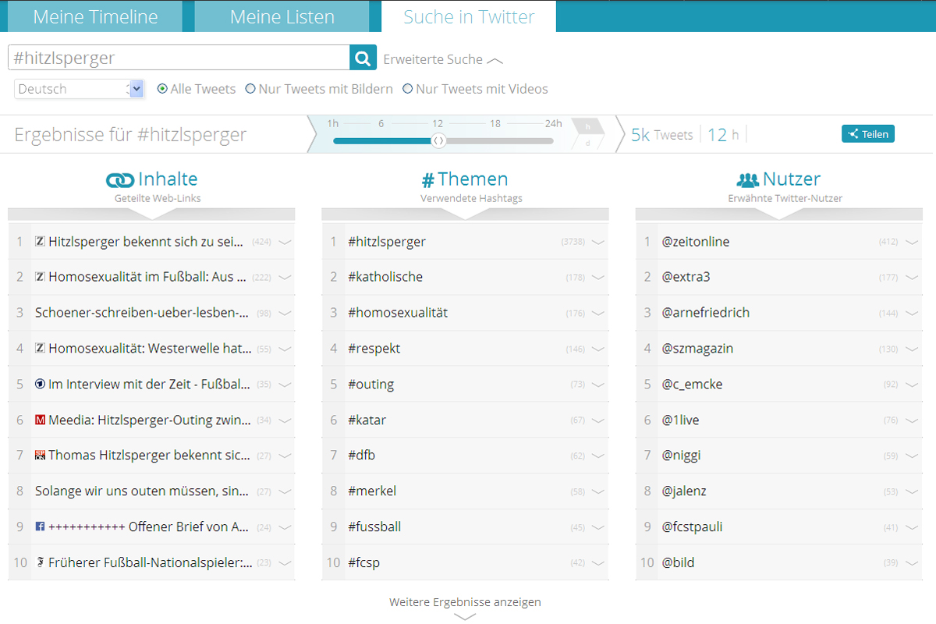Switch time scale with the h/d toggle
Screen dimensions: 936x624
point(588,134)
